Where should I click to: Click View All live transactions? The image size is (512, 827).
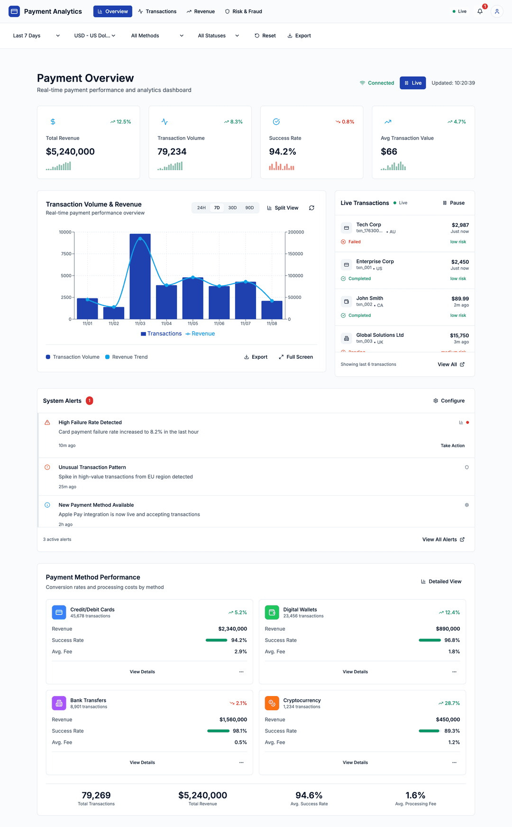click(x=451, y=364)
